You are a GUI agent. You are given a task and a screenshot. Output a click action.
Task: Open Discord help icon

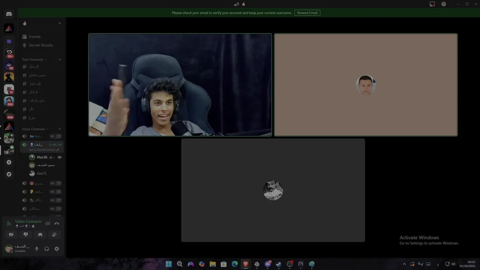point(444,4)
